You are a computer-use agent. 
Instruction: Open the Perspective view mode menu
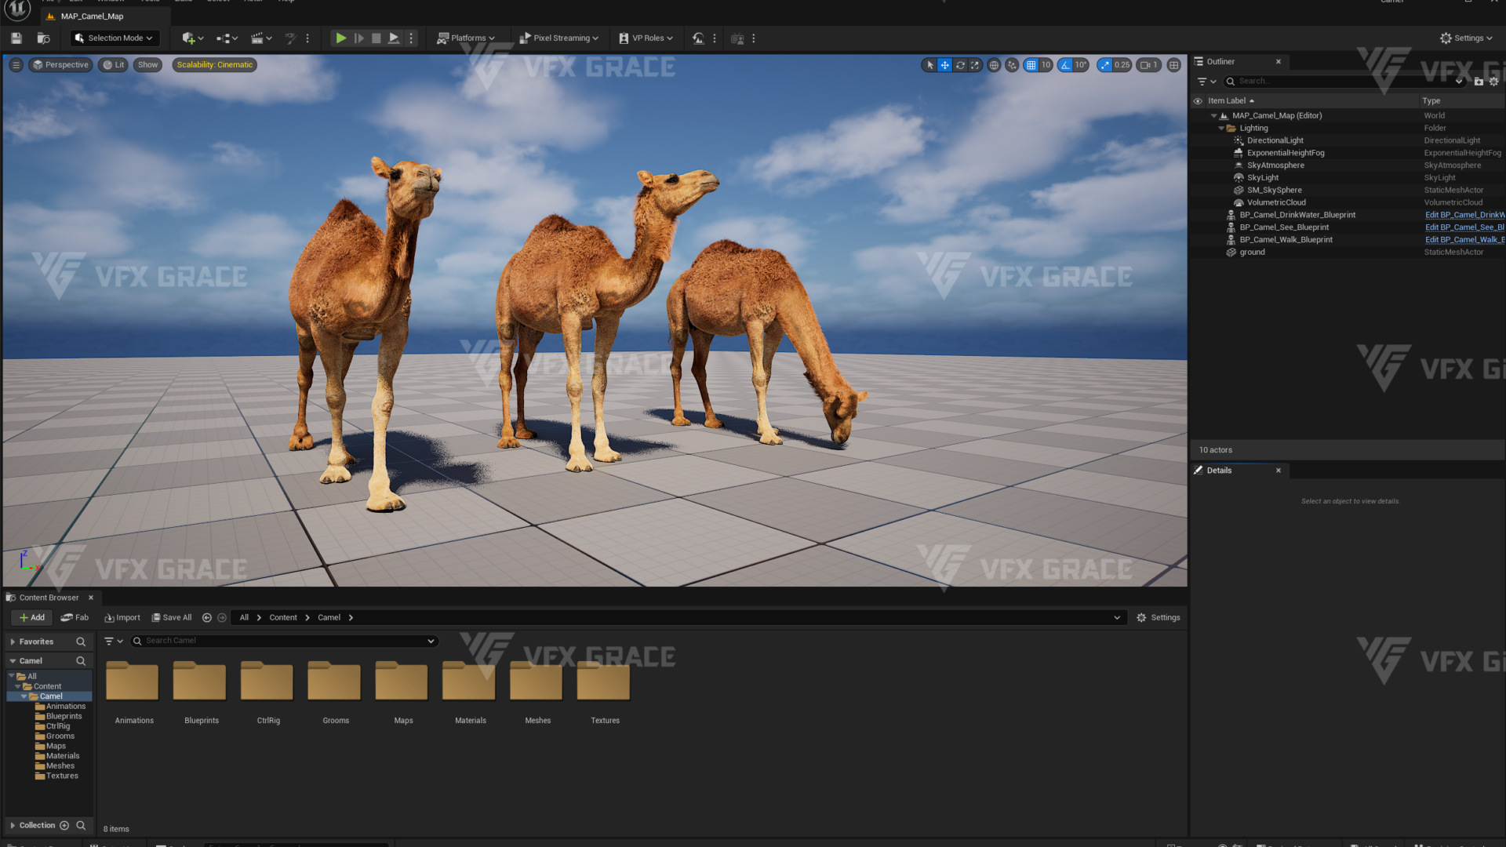[60, 65]
